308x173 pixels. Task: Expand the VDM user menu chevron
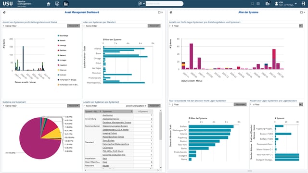point(295,3)
